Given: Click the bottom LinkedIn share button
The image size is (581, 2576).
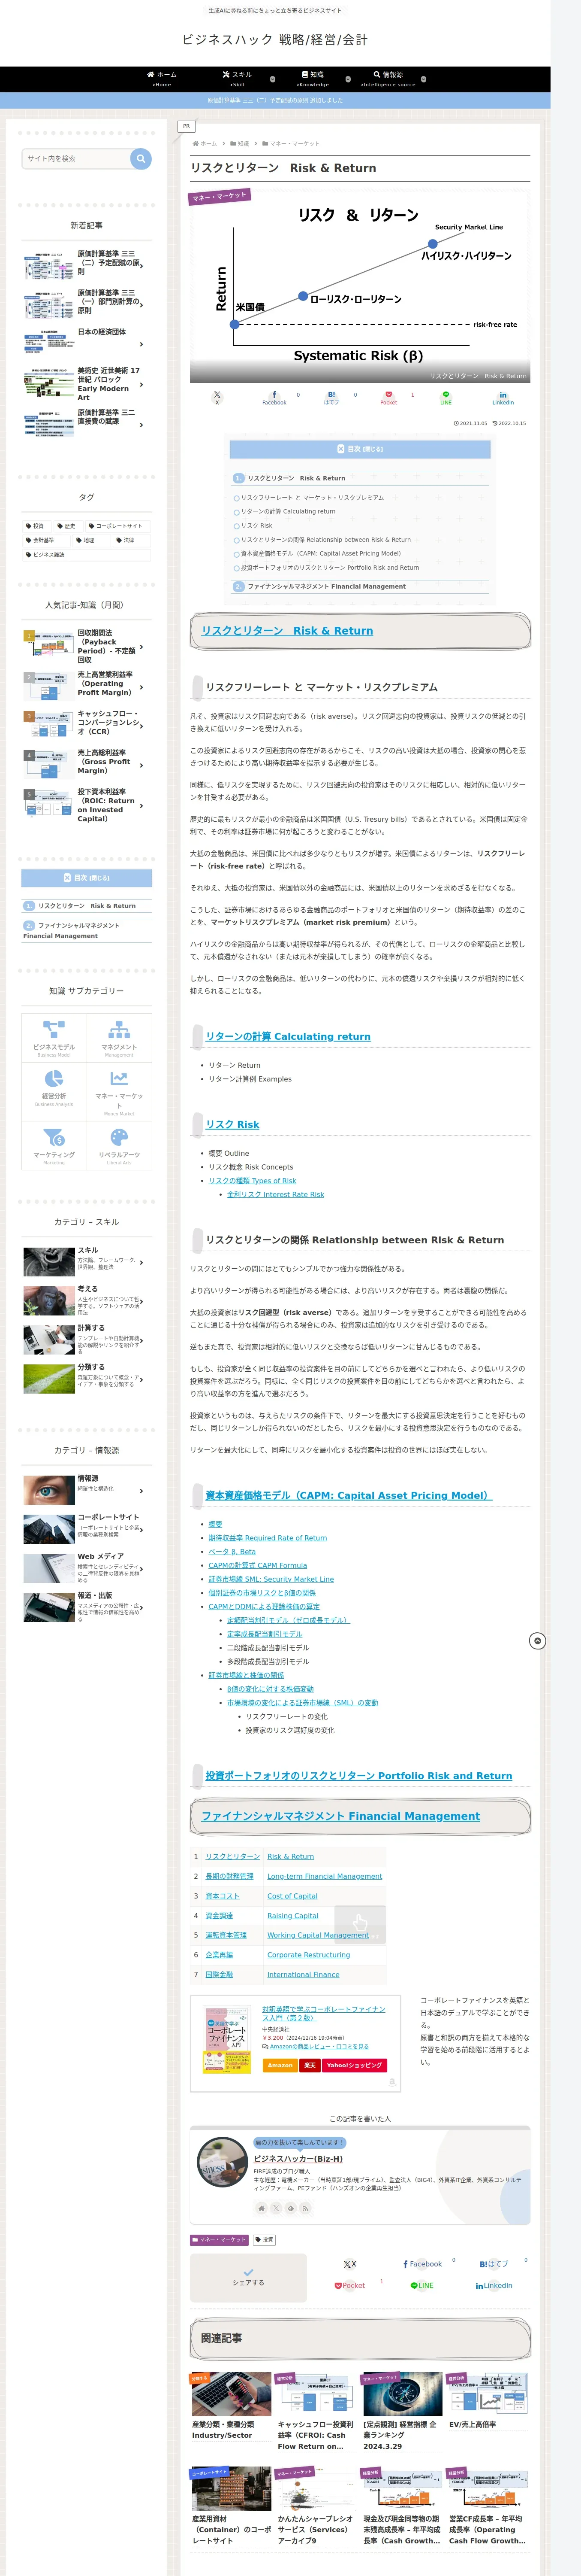Looking at the screenshot, I should (x=494, y=2286).
